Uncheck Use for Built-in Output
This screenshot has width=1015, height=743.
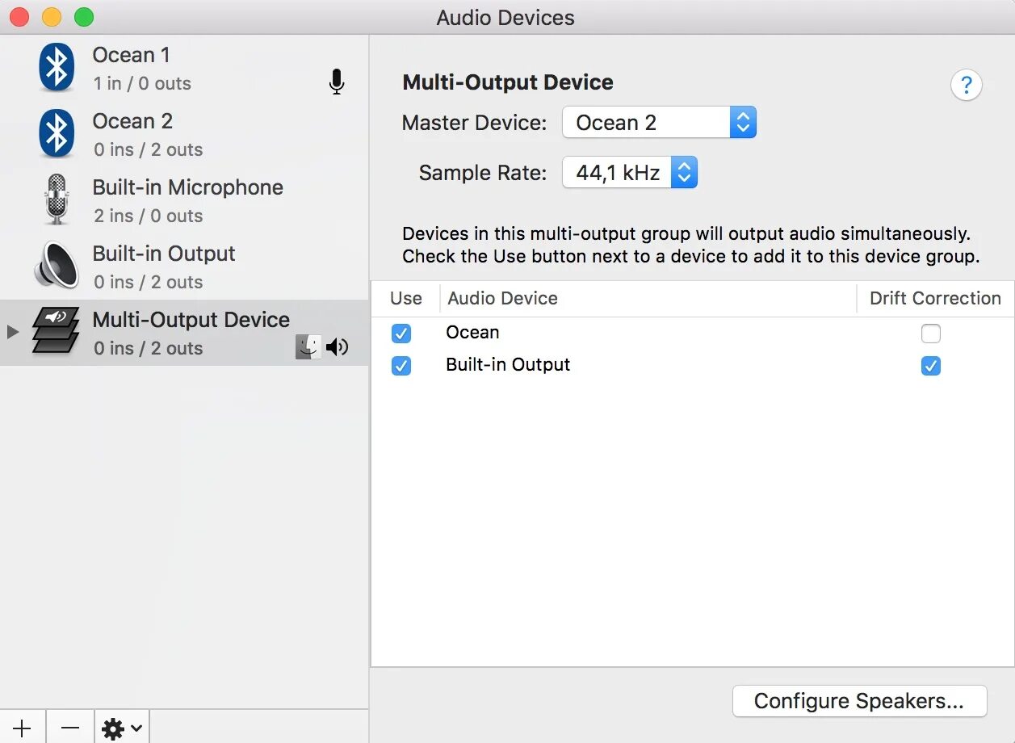tap(401, 366)
